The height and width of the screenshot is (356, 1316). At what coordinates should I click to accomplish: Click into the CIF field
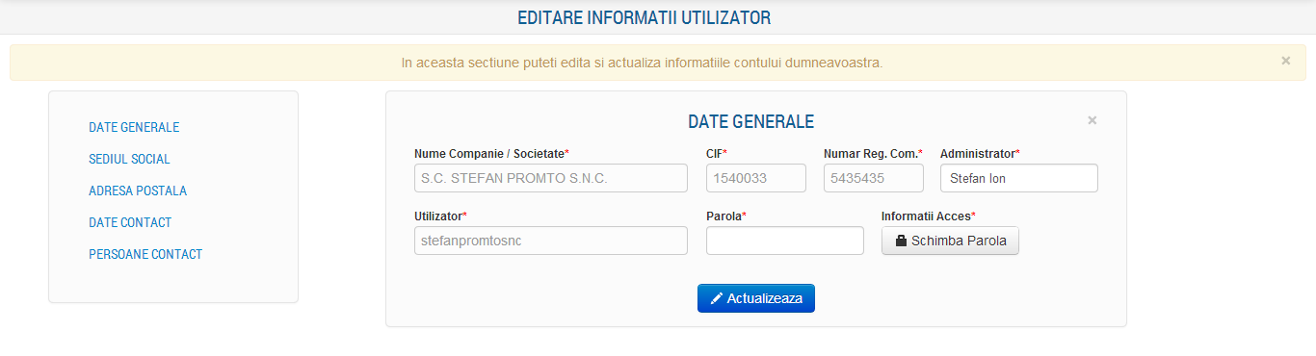(756, 178)
